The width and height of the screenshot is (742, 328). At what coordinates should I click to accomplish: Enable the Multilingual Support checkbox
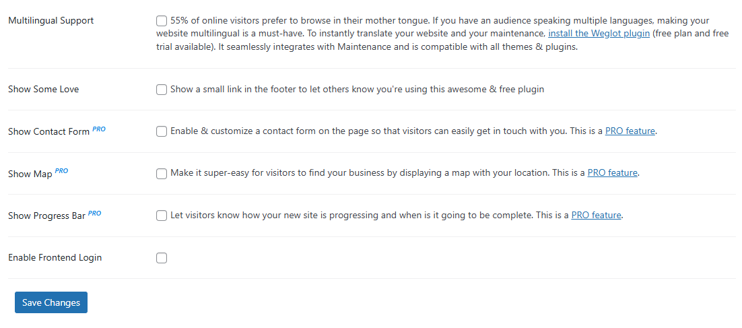162,21
